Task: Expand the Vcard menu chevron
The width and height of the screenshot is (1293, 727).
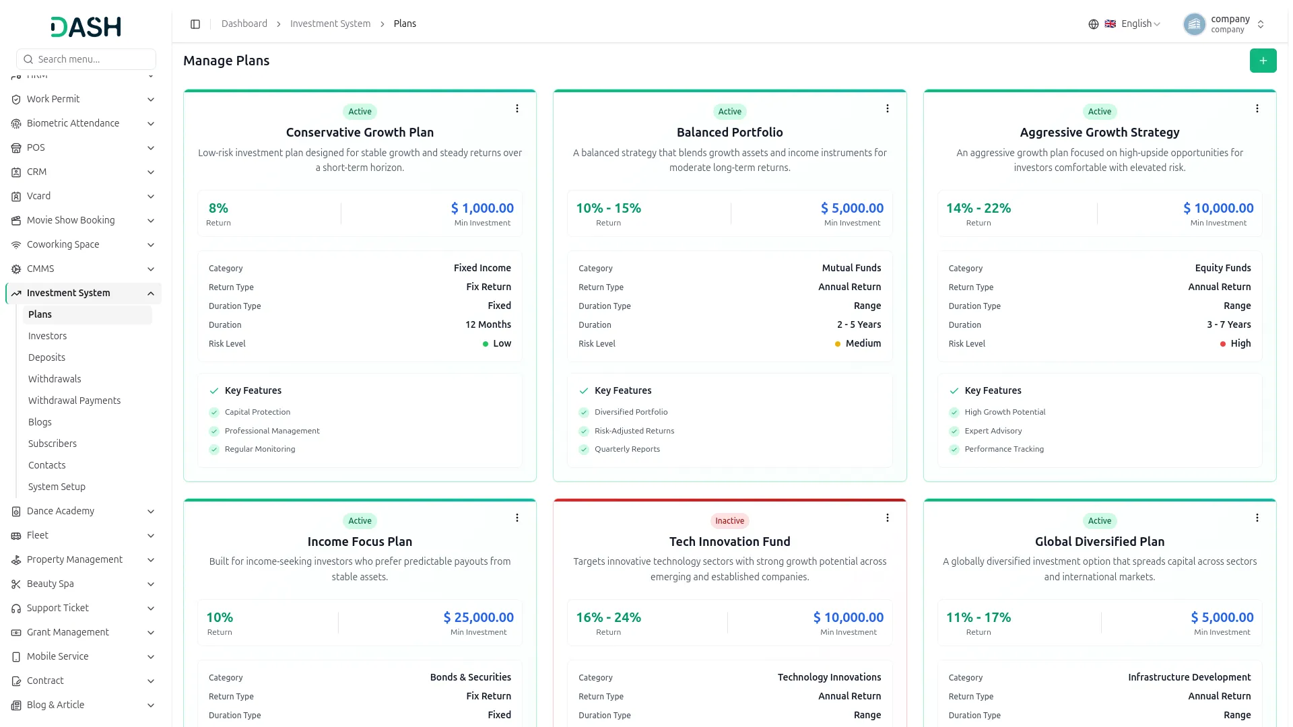Action: tap(151, 197)
